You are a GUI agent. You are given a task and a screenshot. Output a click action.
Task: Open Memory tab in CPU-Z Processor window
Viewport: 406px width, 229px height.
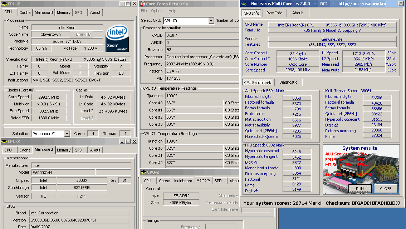tap(64, 13)
